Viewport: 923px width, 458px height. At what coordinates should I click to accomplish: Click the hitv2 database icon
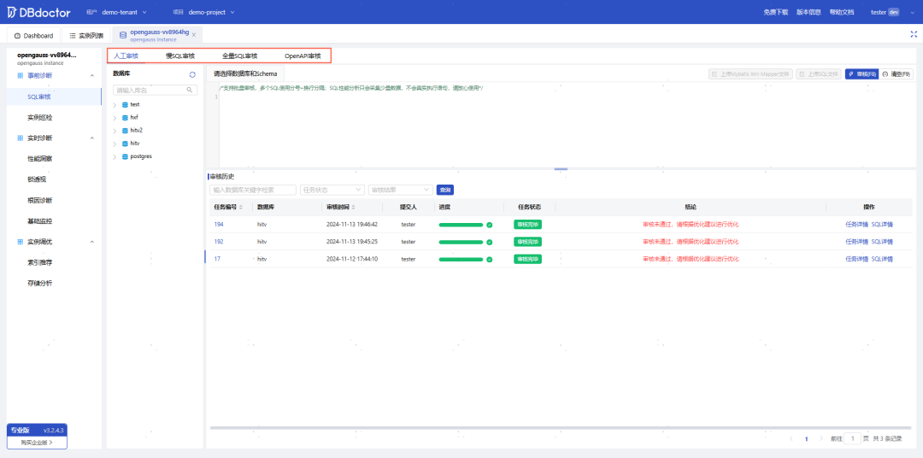point(125,130)
